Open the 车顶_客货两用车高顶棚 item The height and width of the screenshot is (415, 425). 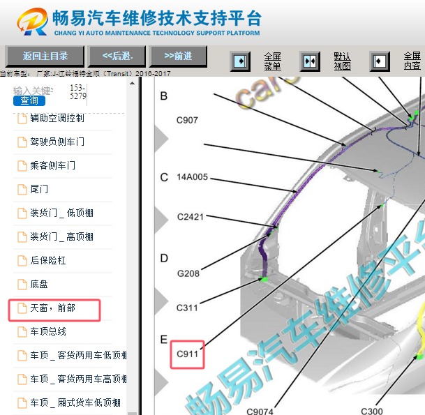pos(78,379)
